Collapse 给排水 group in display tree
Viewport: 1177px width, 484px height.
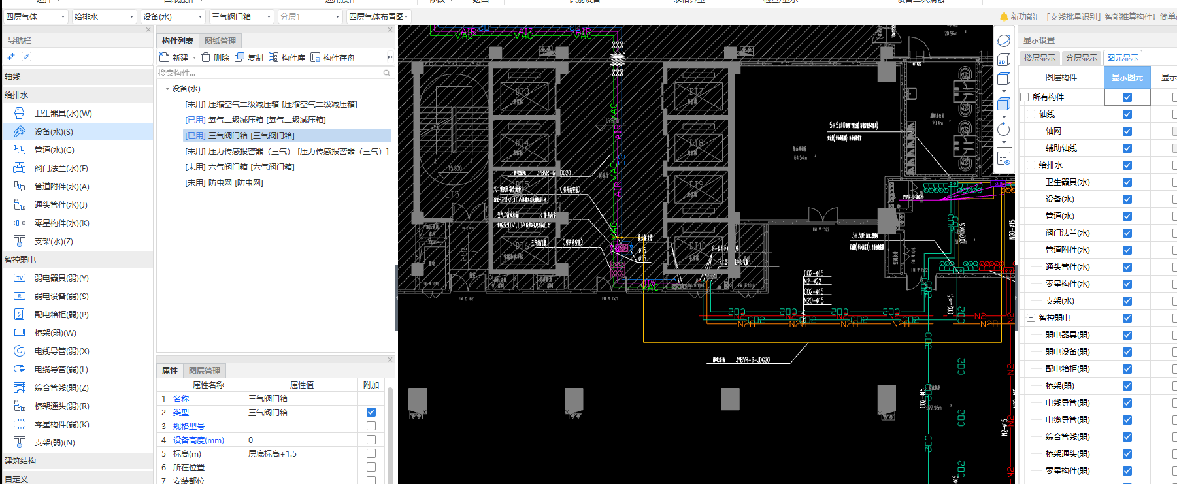[x=1031, y=165]
